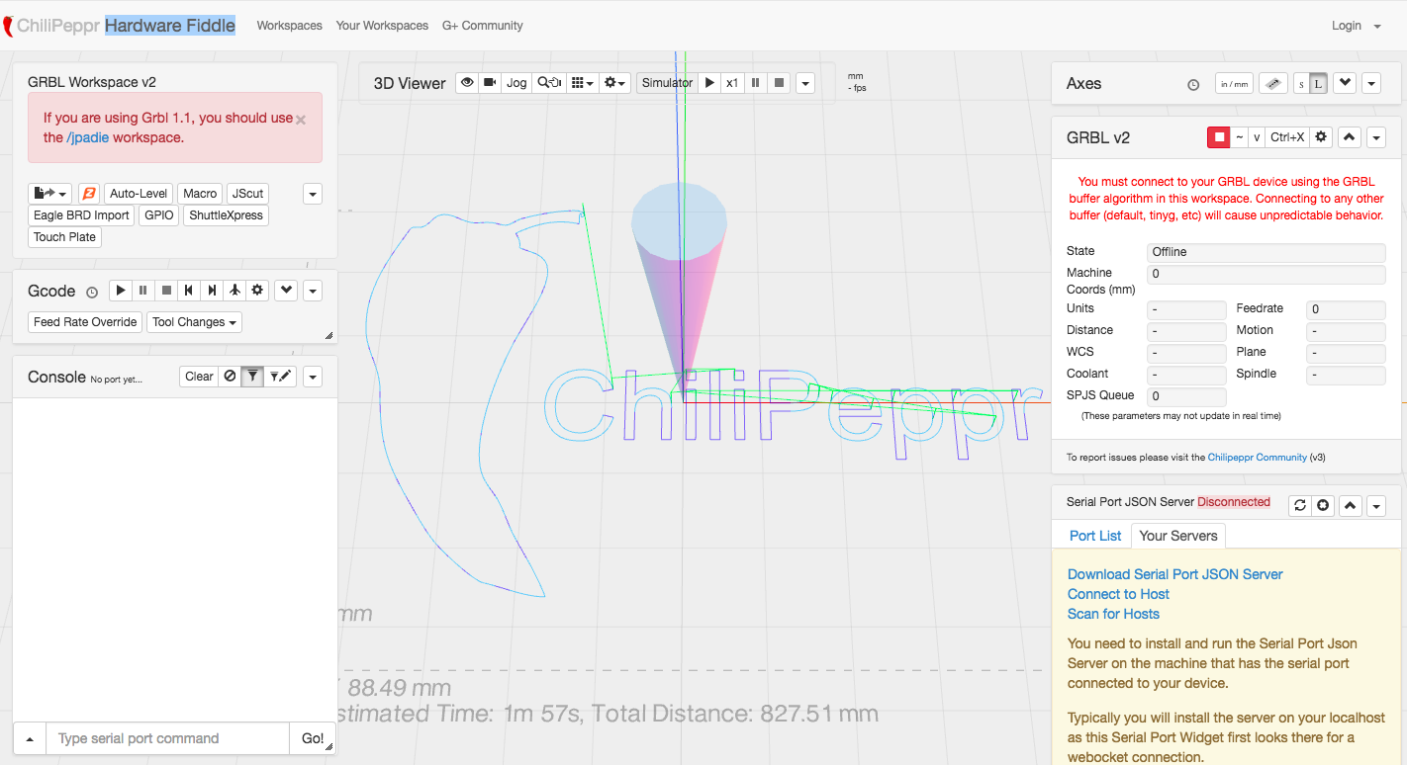Screen dimensions: 1407x765
Task: Toggle in / mm units in Axes
Action: [x=1234, y=84]
